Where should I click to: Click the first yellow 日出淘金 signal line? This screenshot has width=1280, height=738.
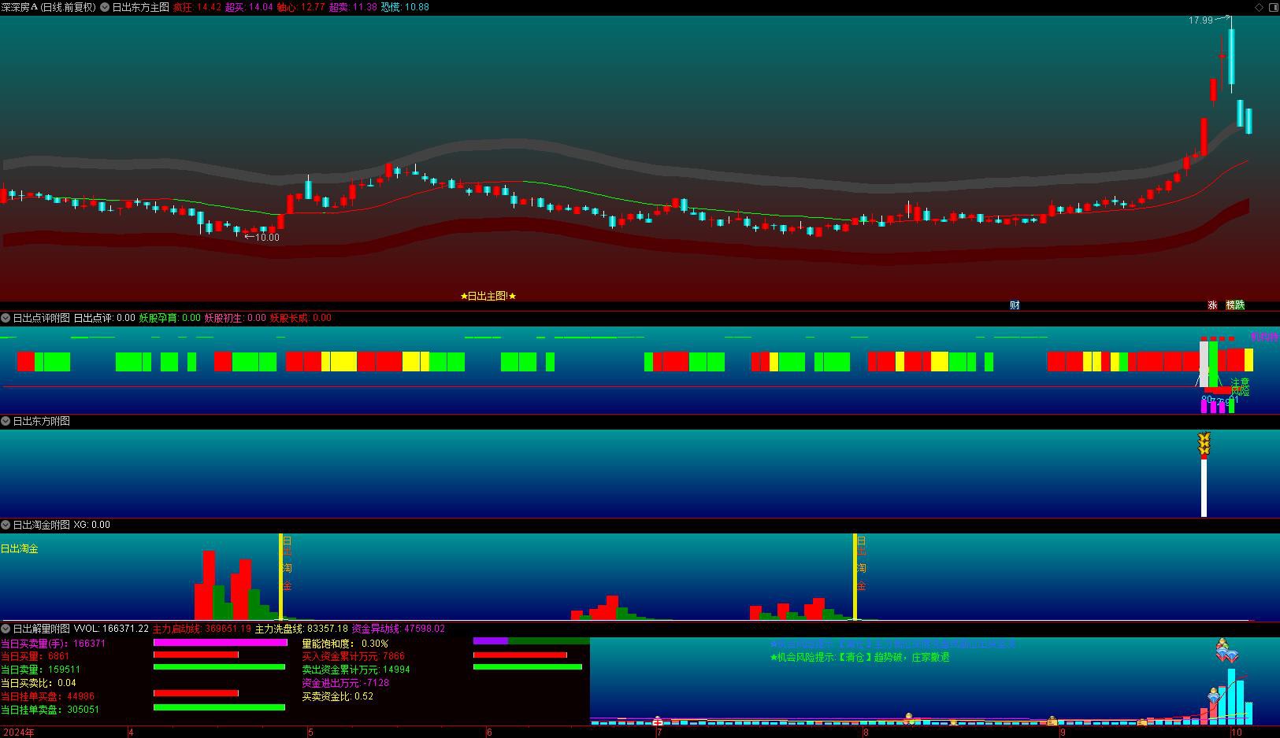[x=280, y=577]
